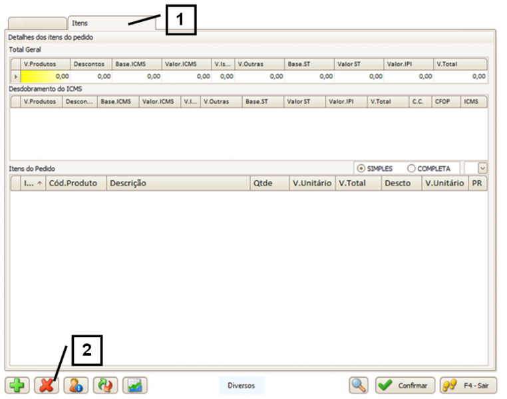The height and width of the screenshot is (399, 507).
Task: Open the user info icon button
Action: [x=76, y=385]
